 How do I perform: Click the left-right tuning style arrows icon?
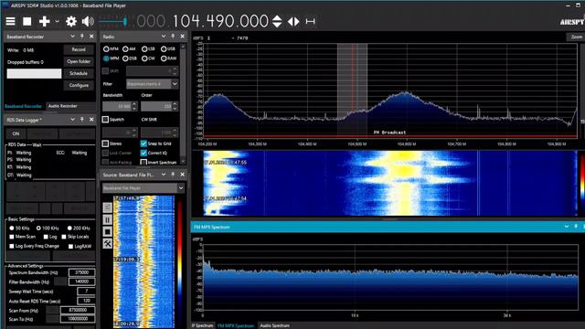293,21
